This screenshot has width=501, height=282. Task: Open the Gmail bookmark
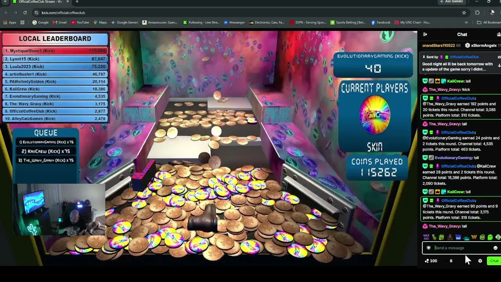[60, 22]
